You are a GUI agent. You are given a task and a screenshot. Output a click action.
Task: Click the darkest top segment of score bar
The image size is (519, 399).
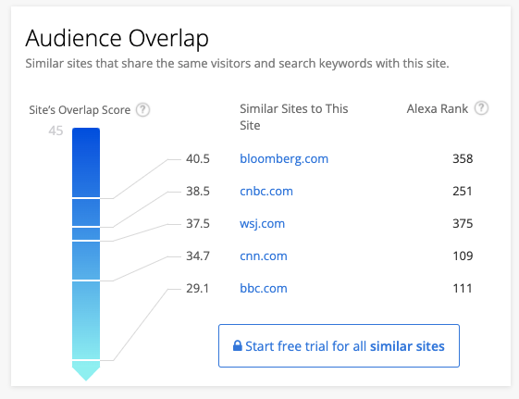point(86,162)
